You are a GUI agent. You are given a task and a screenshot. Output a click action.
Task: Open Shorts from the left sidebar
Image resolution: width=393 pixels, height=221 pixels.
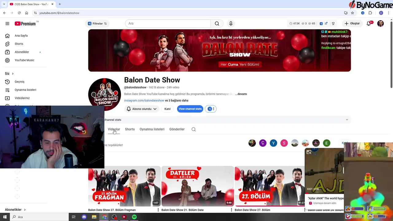point(19,44)
